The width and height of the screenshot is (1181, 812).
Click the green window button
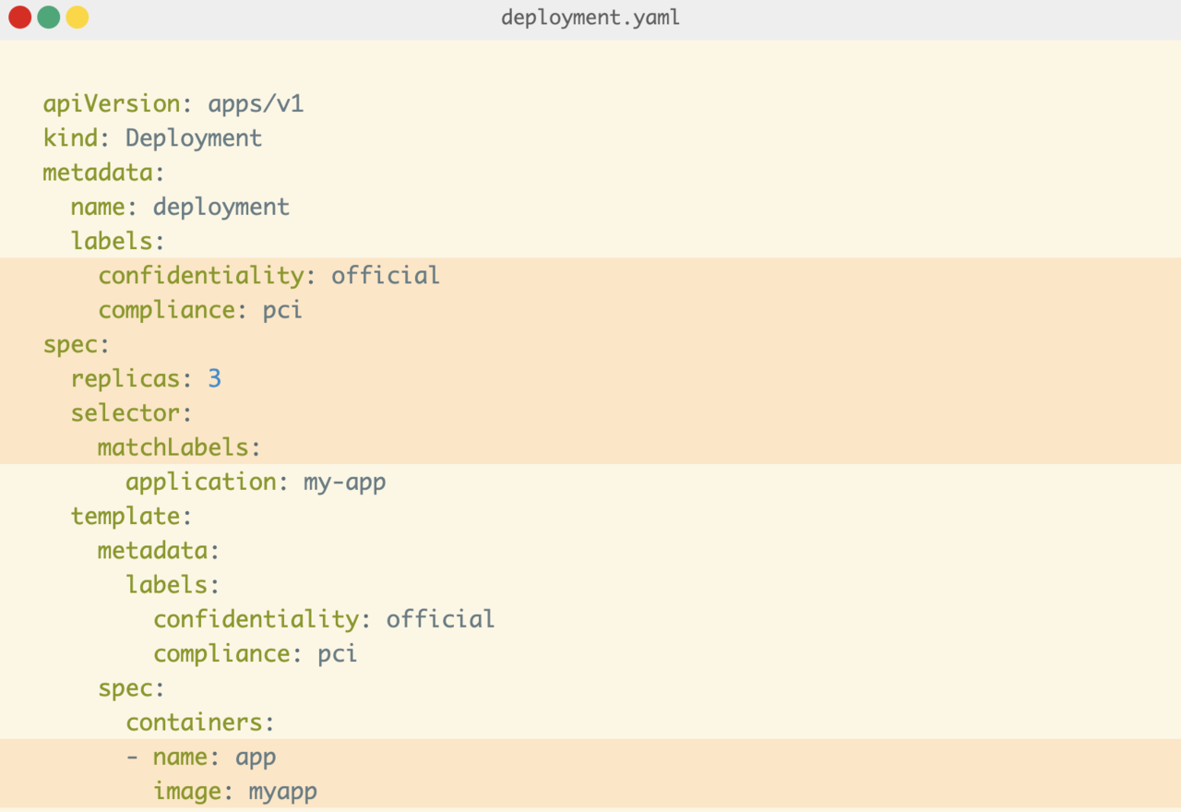48,17
